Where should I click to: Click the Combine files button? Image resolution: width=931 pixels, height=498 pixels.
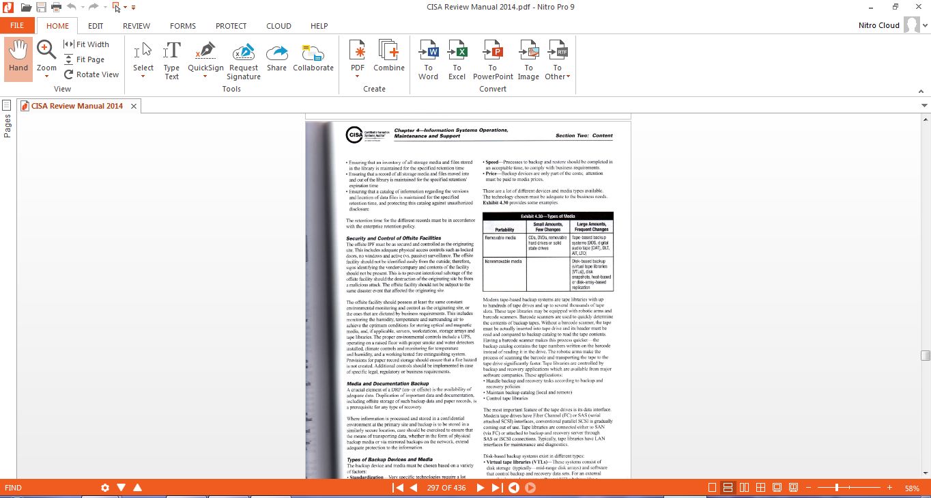(x=389, y=56)
